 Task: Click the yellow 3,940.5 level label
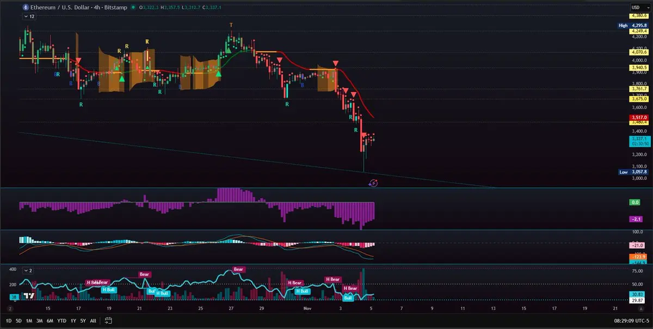639,68
